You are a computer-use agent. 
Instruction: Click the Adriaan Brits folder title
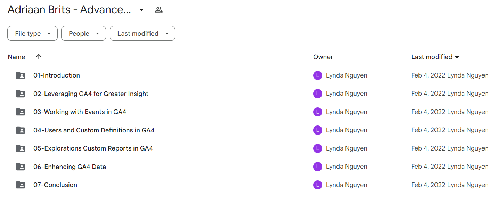(69, 10)
